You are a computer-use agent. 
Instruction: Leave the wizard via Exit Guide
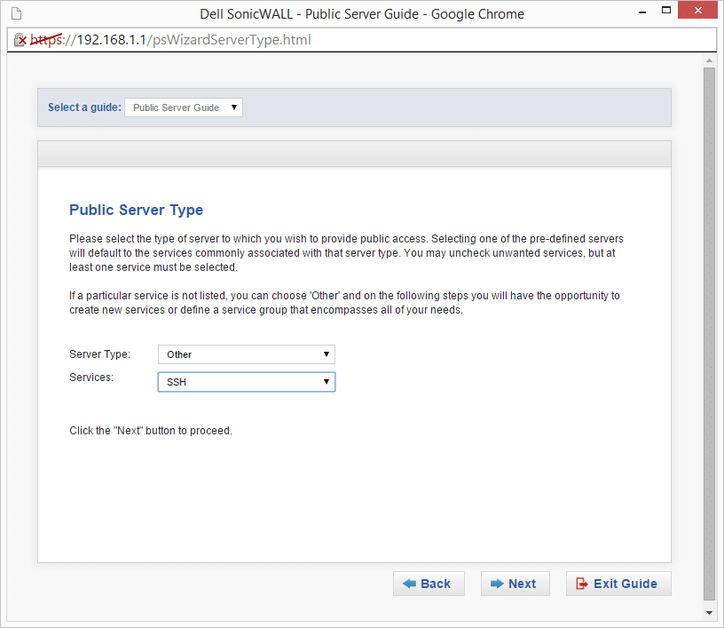[x=618, y=584]
